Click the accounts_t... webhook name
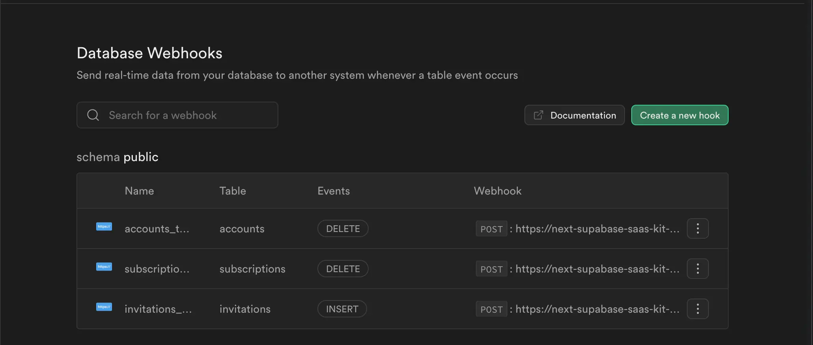 tap(157, 229)
